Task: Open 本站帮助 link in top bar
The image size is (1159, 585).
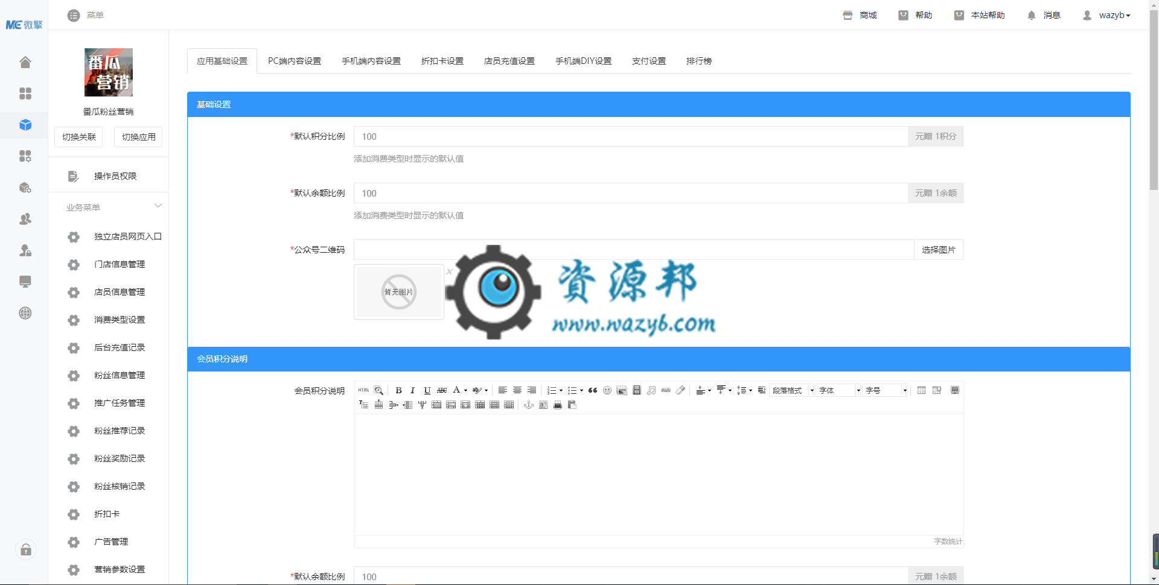Action: [x=979, y=15]
